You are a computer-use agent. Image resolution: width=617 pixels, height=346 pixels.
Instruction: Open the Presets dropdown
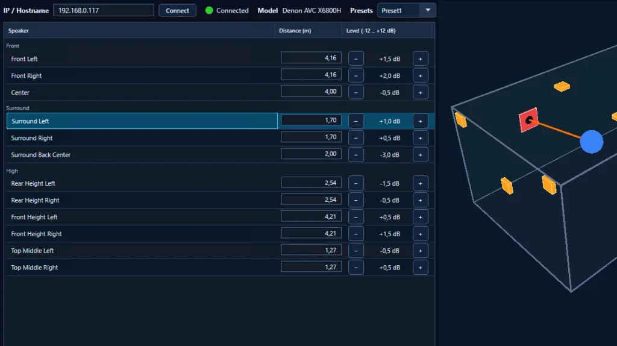click(407, 11)
